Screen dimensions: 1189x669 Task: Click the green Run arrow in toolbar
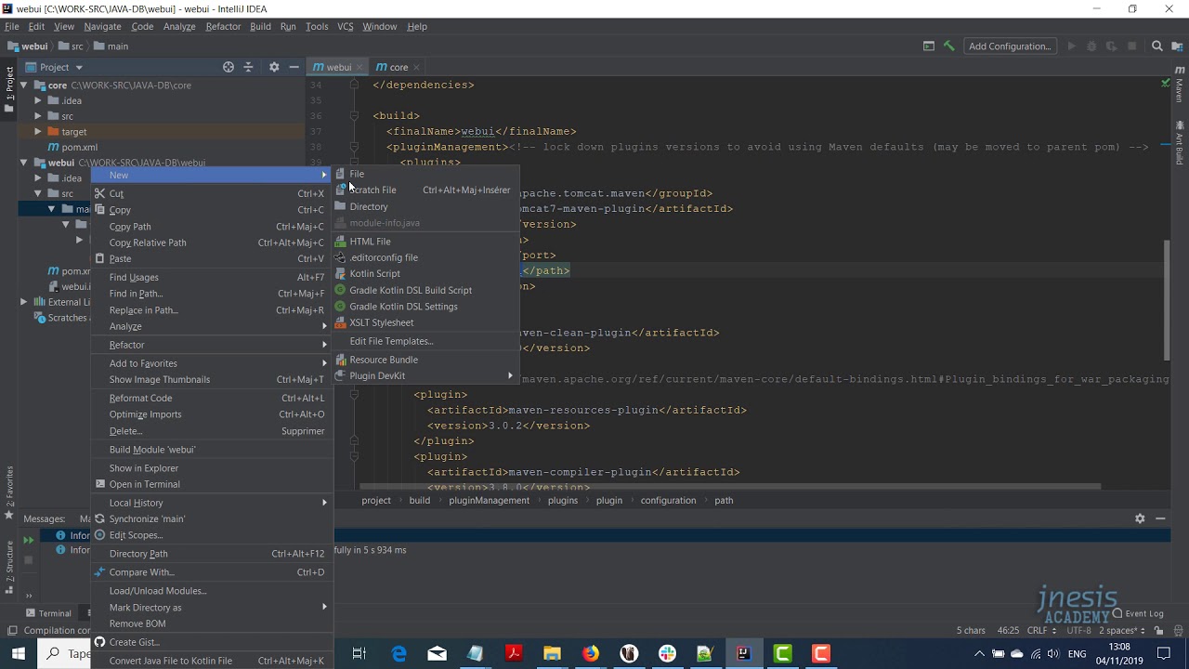pos(1071,46)
